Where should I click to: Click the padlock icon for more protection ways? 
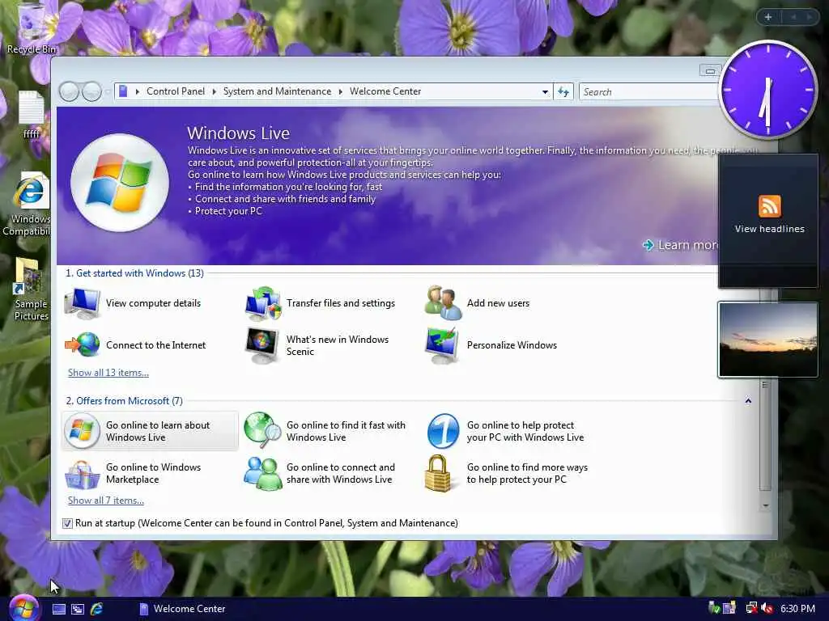coord(438,474)
